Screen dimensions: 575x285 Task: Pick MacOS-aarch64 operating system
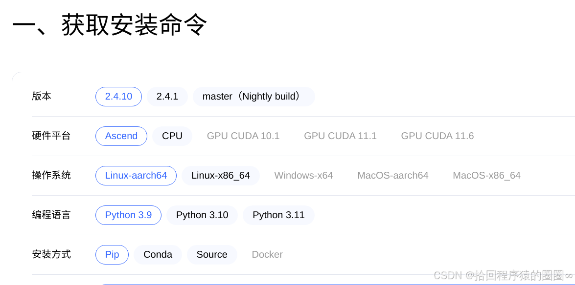(x=393, y=176)
